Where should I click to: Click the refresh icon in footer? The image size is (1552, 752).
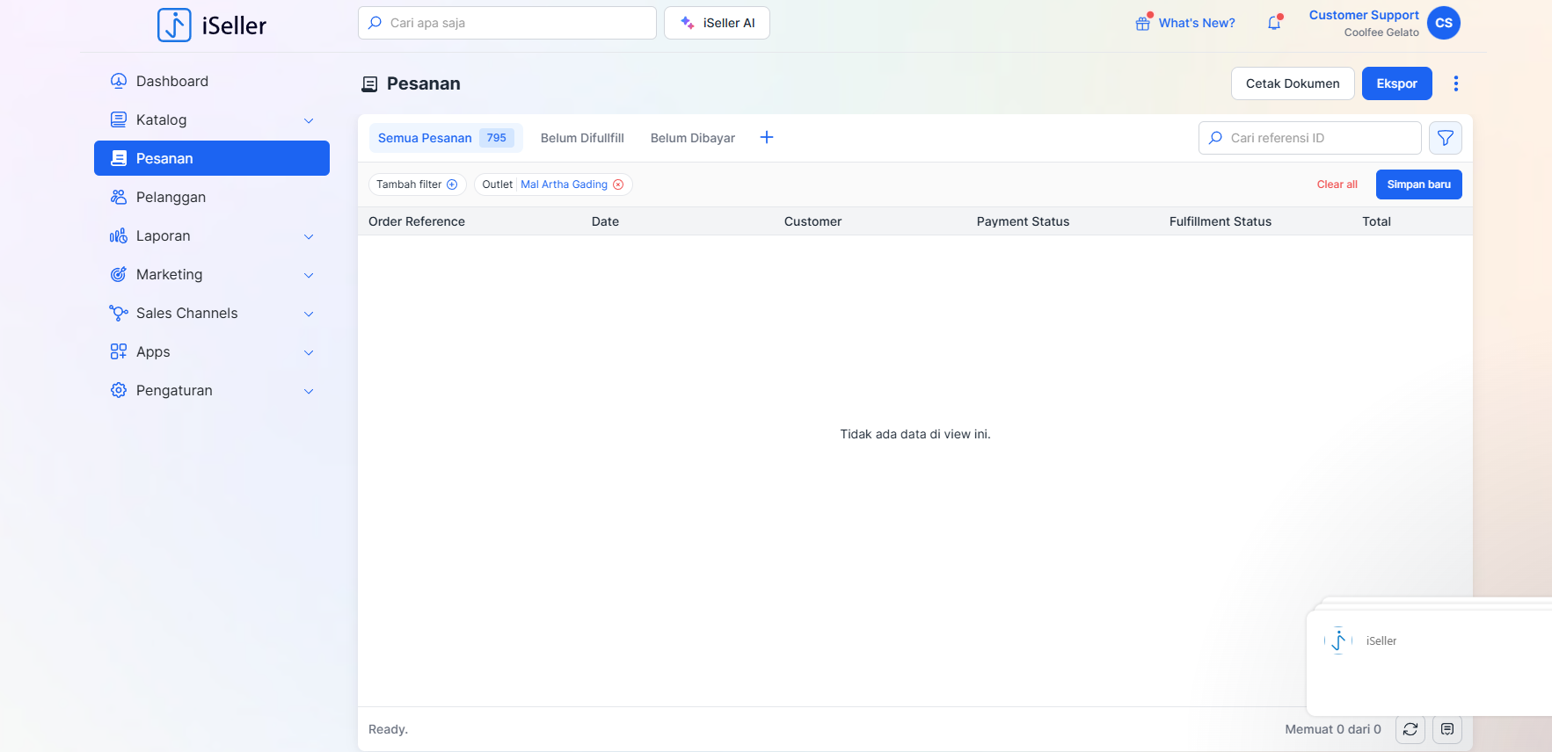(x=1410, y=729)
